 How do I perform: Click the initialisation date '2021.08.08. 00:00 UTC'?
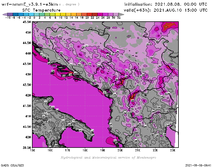point(181,4)
